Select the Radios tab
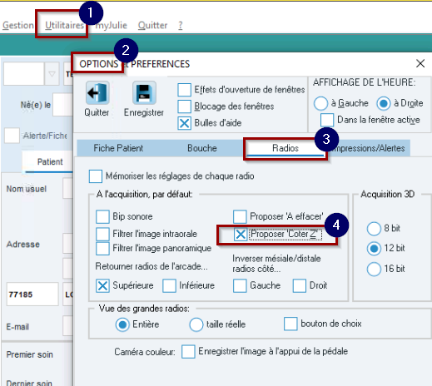 [286, 148]
